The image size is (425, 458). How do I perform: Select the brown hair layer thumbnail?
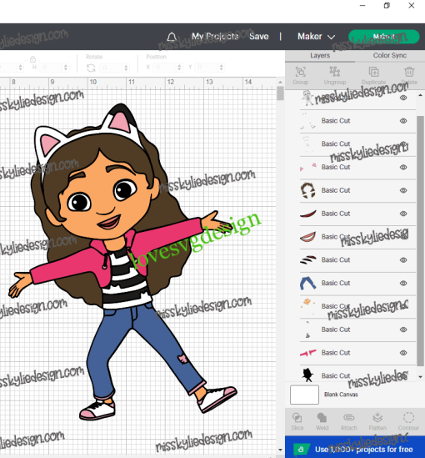308,190
